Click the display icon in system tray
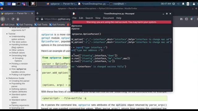Screen dimensions: 198x111 pyautogui.click(x=174, y=4)
